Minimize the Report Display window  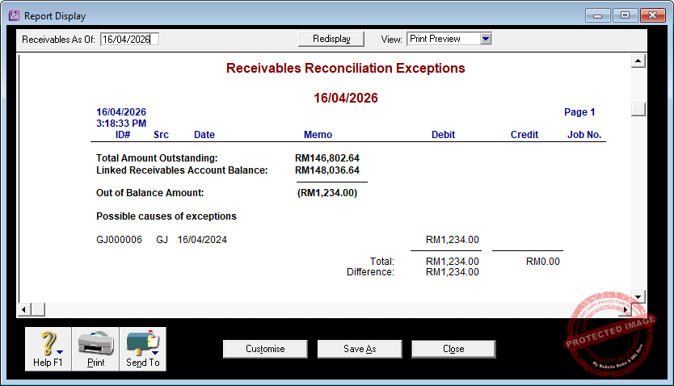pyautogui.click(x=597, y=15)
